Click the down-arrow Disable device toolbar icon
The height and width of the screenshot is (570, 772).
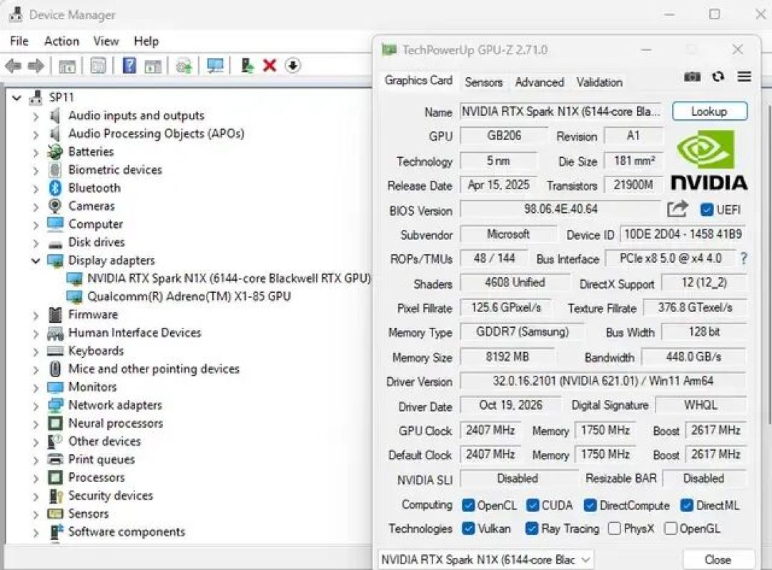tap(292, 66)
